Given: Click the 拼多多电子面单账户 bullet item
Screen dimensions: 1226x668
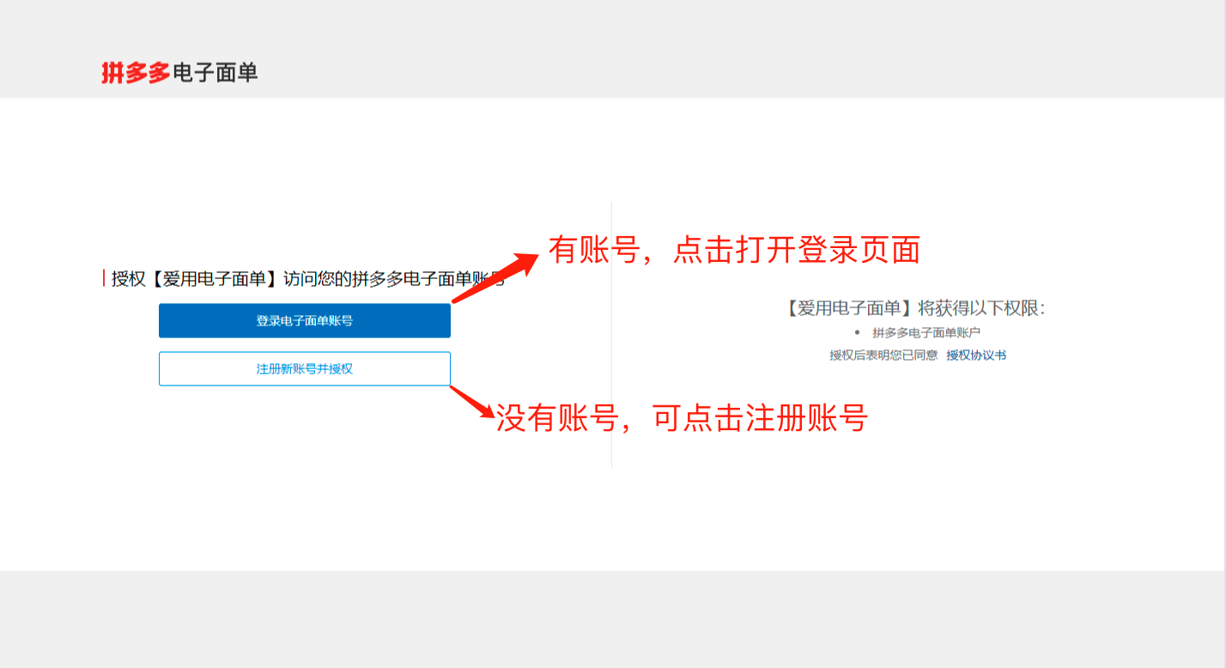Looking at the screenshot, I should (926, 332).
